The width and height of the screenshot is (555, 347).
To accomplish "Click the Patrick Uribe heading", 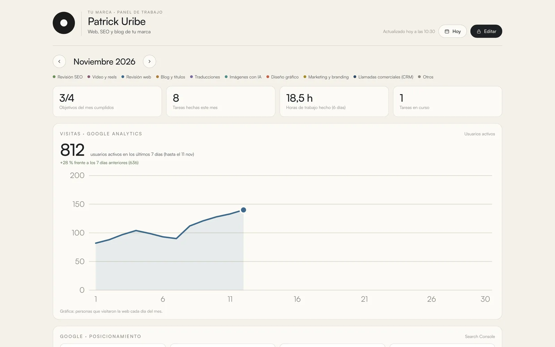I will [117, 22].
